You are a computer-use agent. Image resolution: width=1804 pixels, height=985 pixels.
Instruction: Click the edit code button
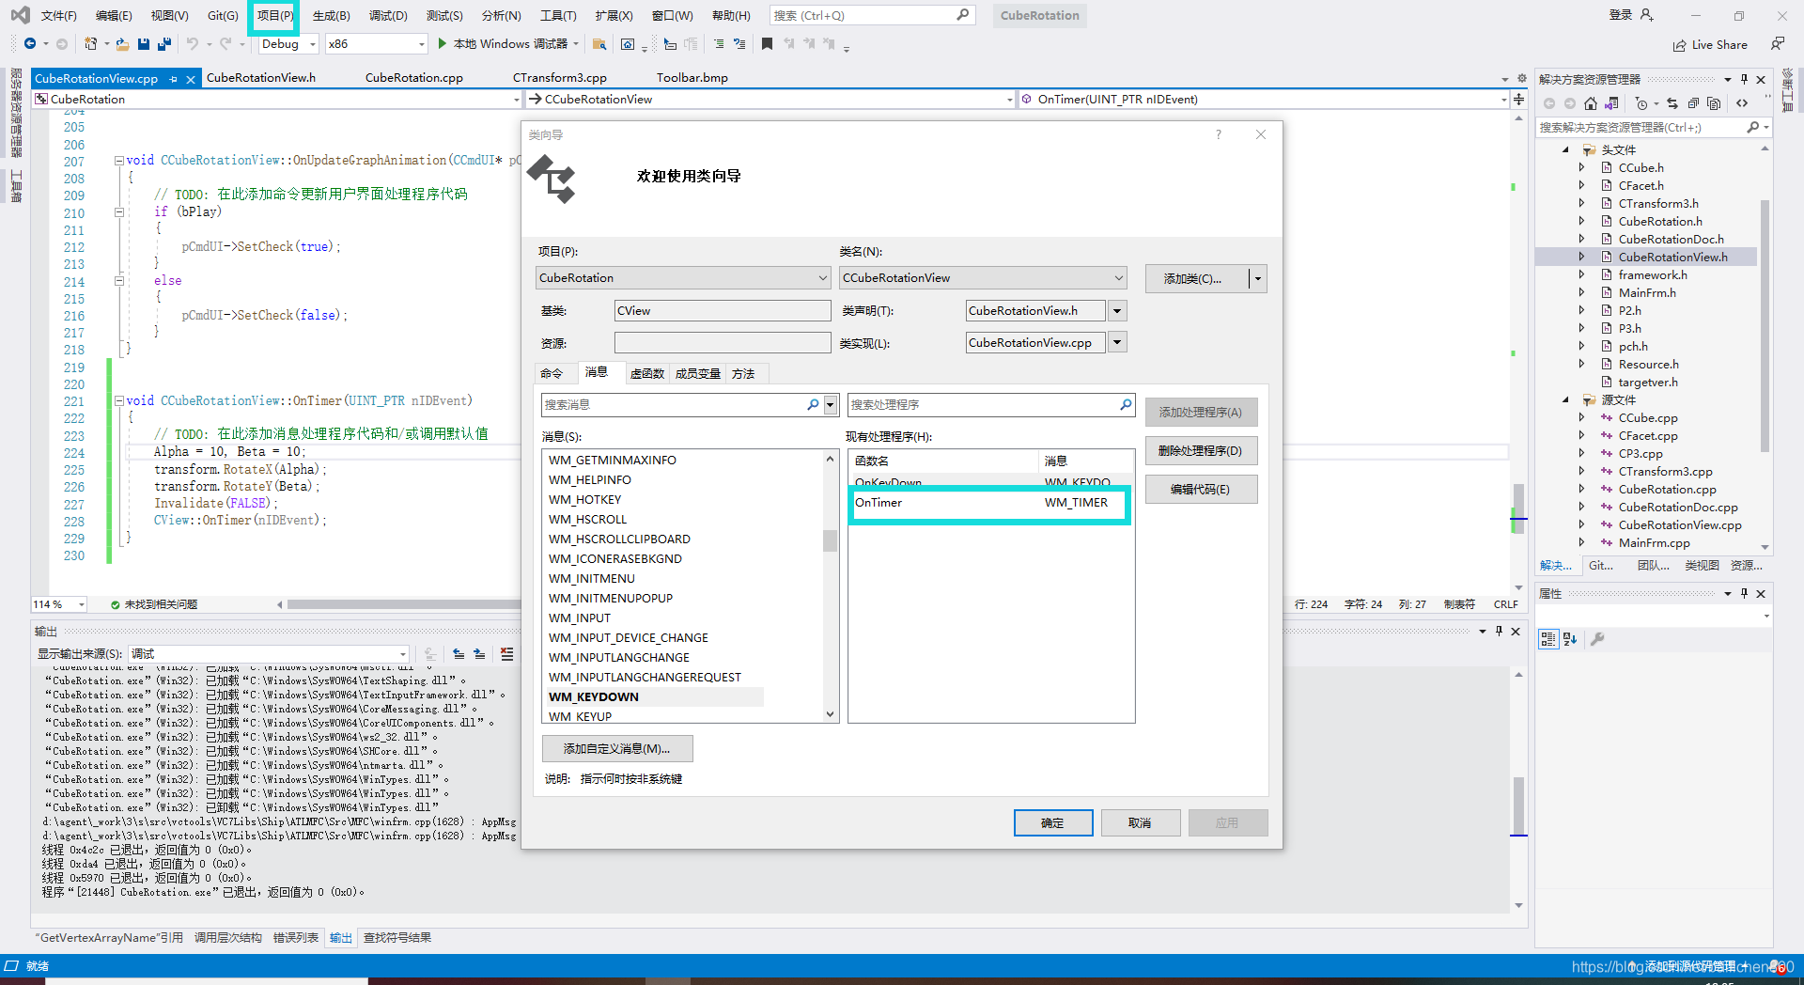click(x=1201, y=490)
